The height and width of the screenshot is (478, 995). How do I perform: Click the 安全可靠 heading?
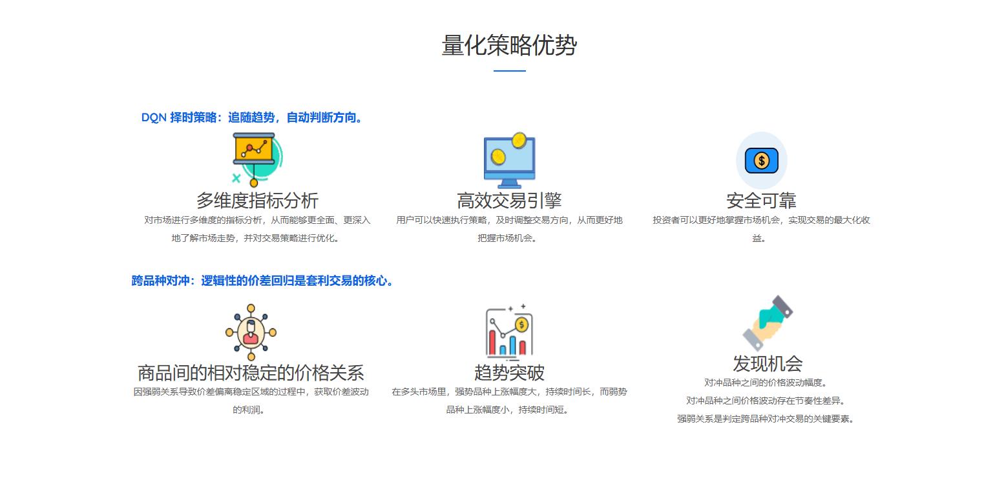tap(761, 201)
